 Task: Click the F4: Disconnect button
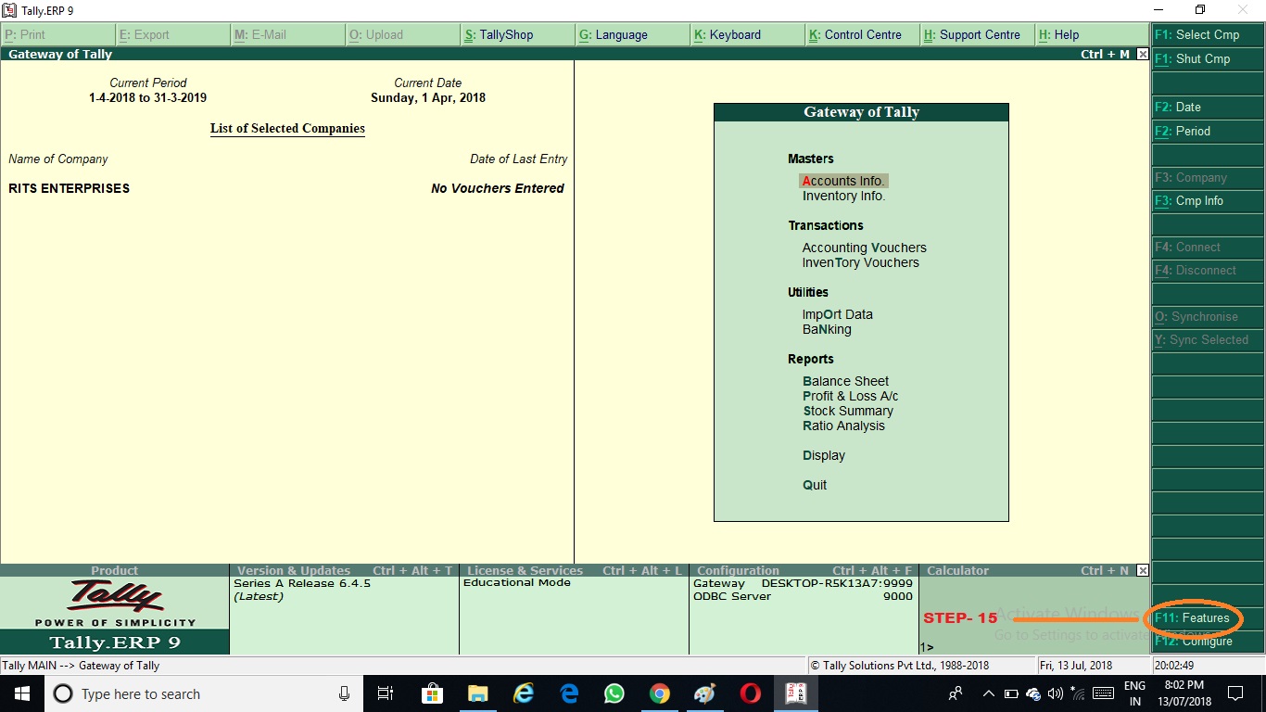tap(1208, 270)
